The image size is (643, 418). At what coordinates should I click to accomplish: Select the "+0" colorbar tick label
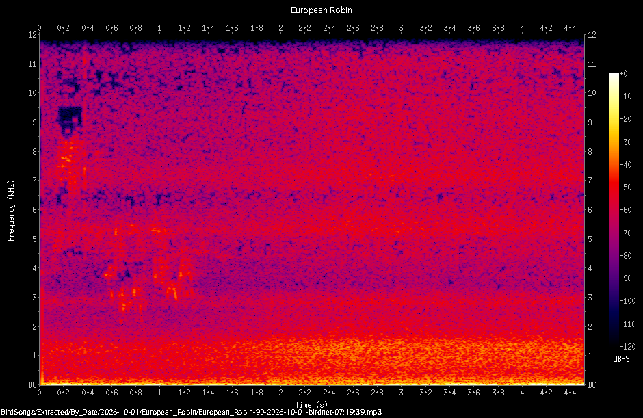tap(624, 74)
